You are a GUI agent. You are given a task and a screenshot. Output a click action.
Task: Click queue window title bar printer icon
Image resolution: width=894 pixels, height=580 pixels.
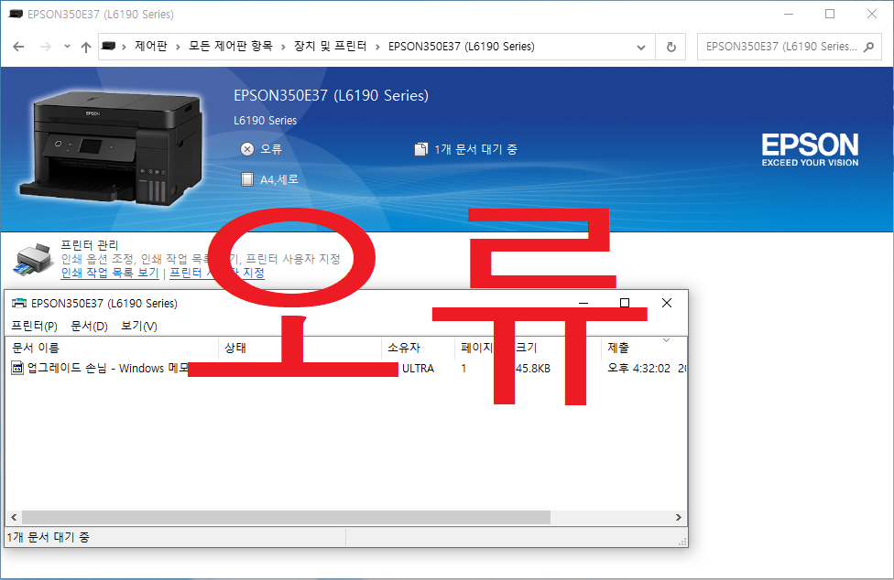(x=19, y=303)
